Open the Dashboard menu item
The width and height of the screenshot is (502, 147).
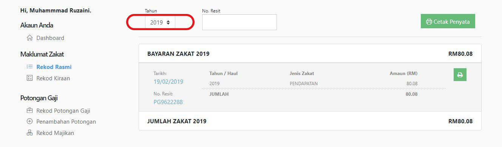(50, 38)
